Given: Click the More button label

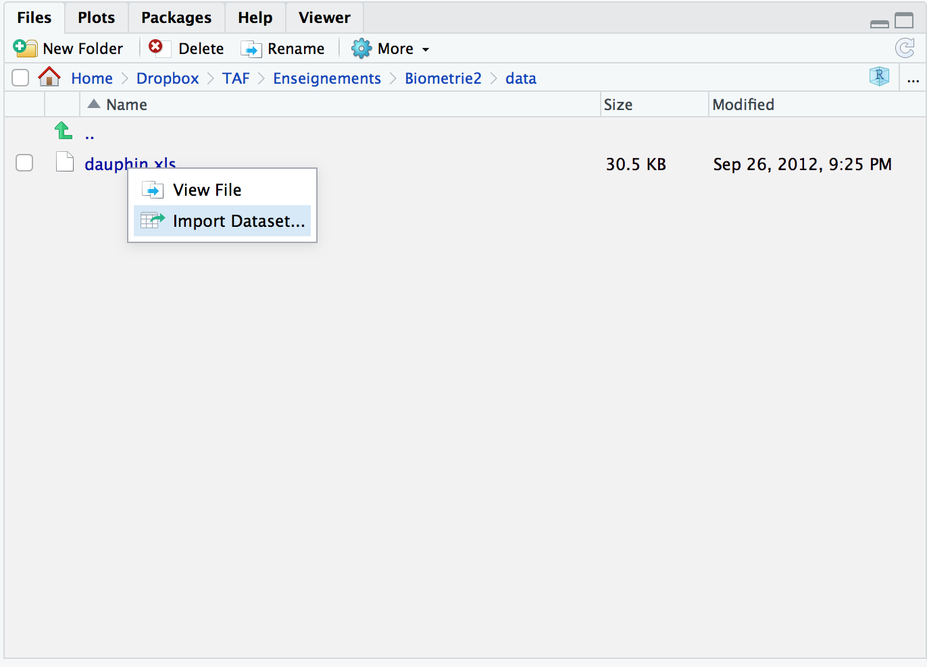Looking at the screenshot, I should point(395,49).
